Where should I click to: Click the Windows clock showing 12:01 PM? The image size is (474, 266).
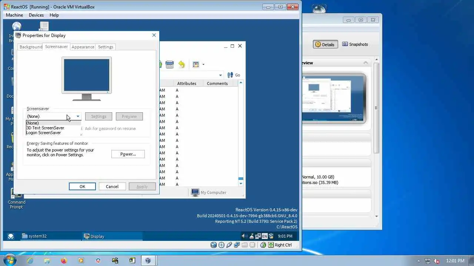click(455, 261)
